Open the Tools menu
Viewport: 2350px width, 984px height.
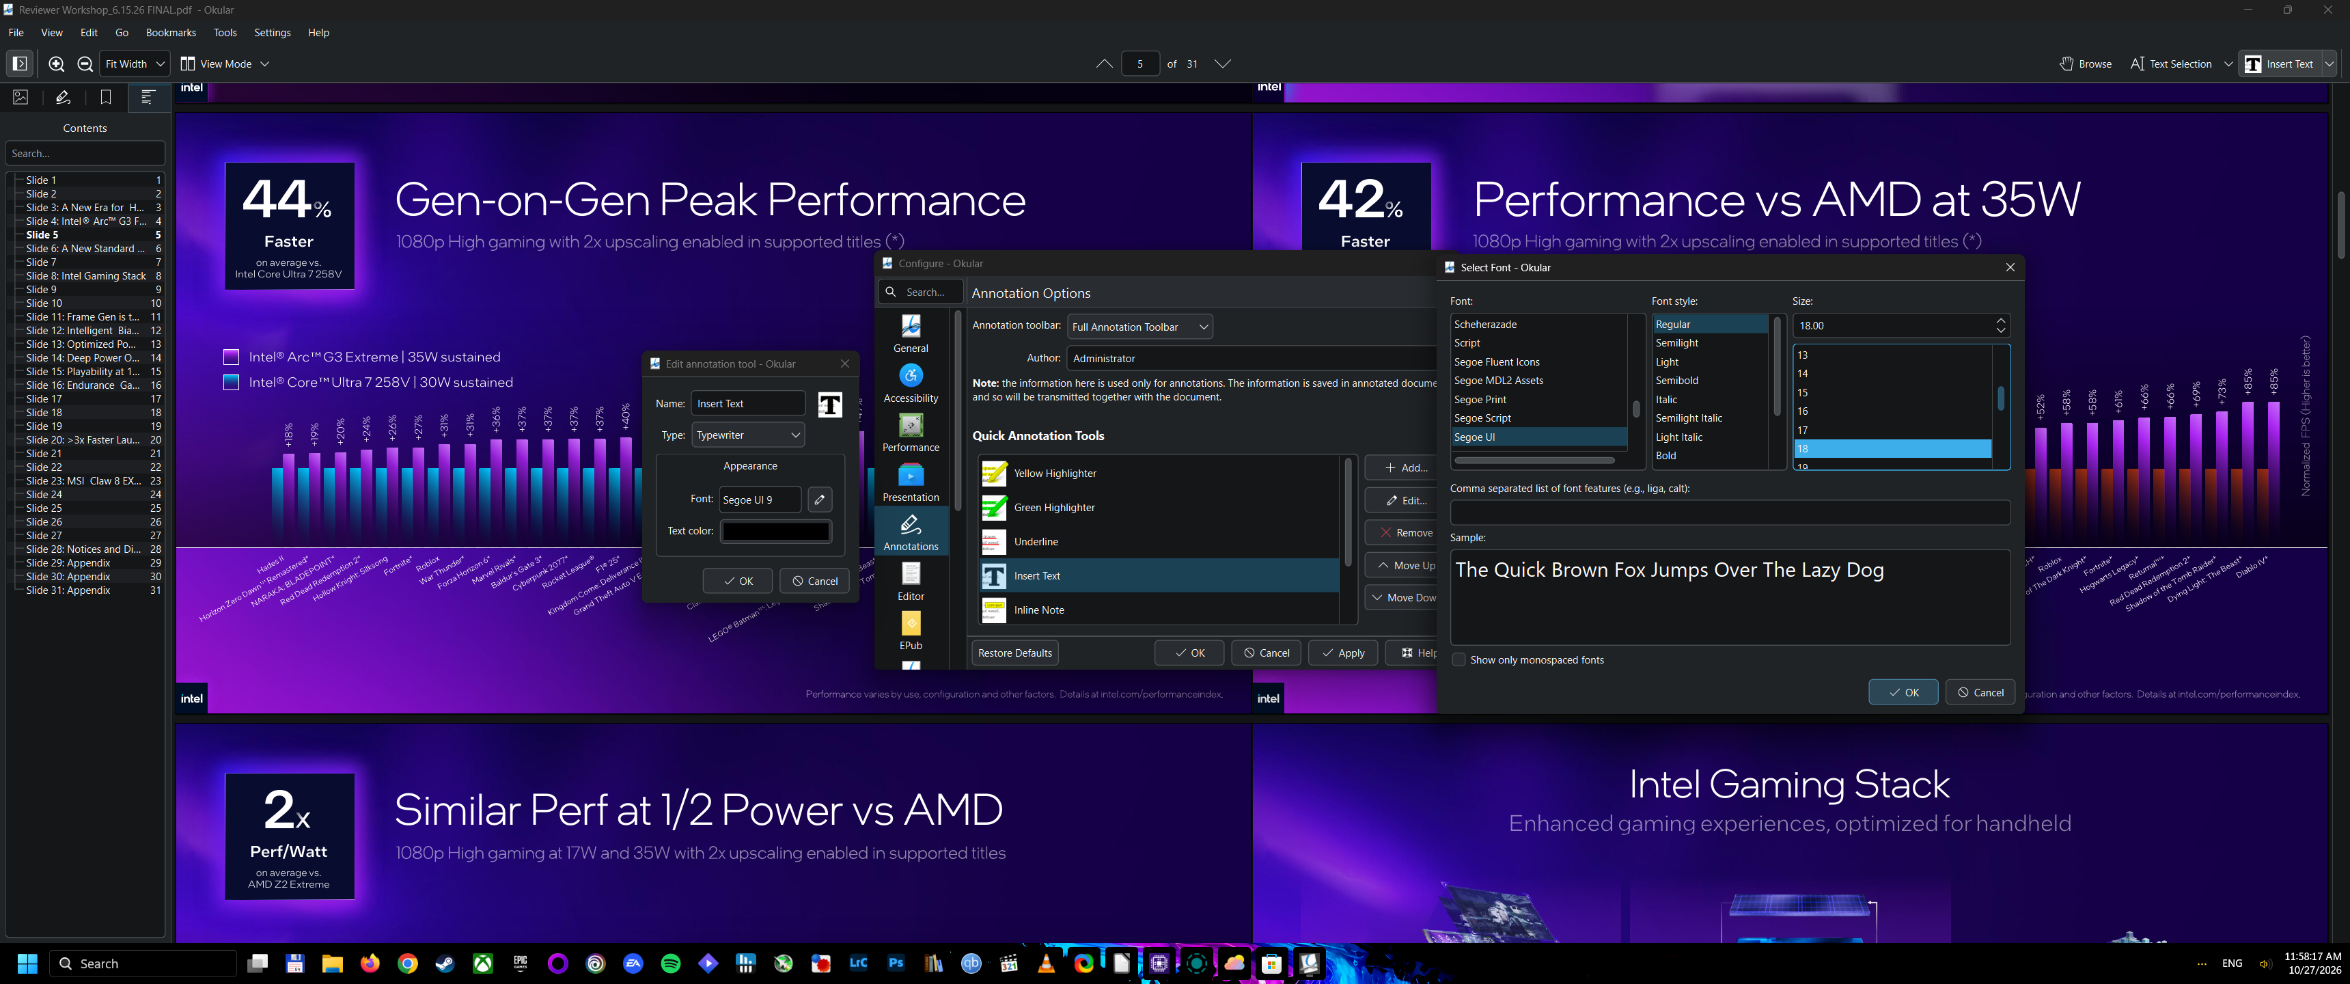point(225,33)
